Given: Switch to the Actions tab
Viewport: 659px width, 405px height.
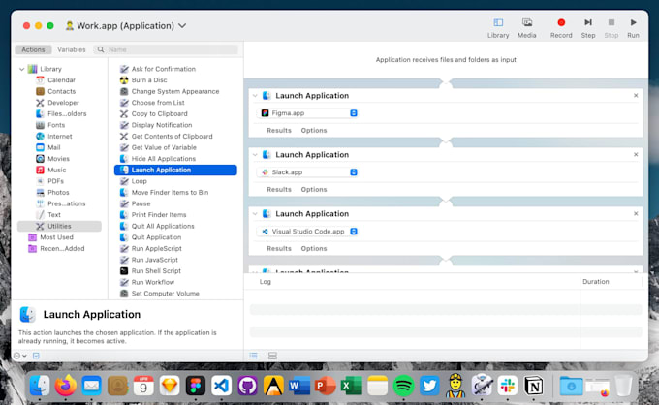Looking at the screenshot, I should click(x=33, y=49).
